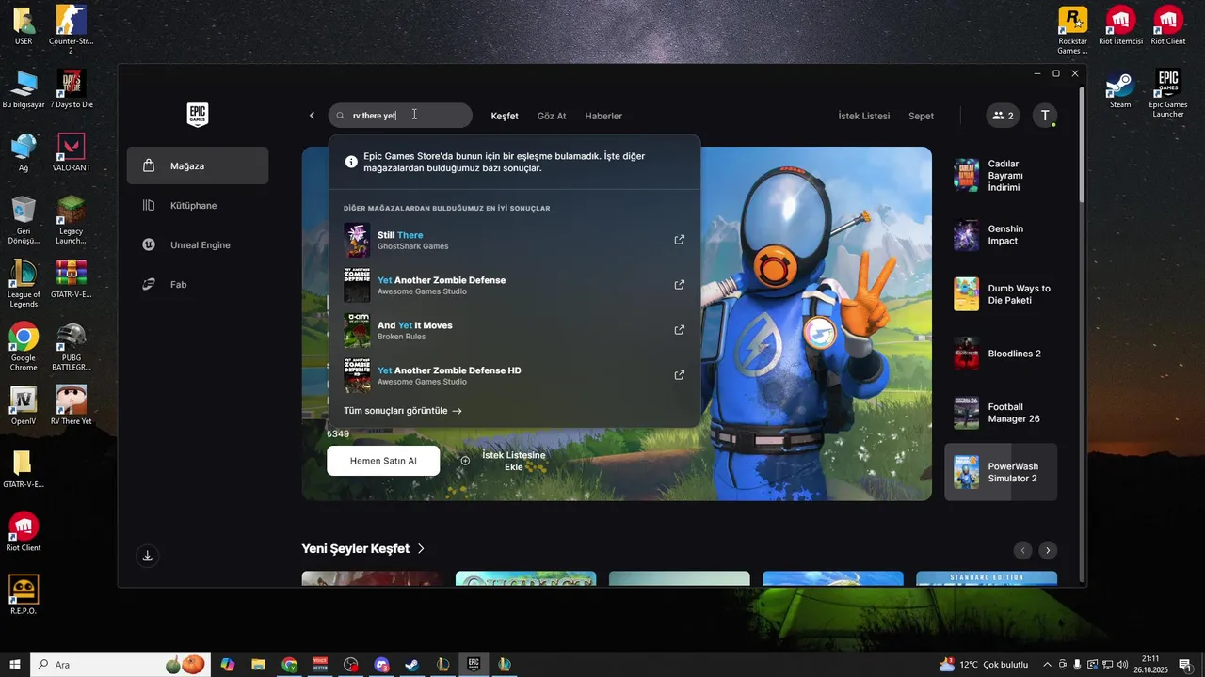Viewport: 1205px width, 677px height.
Task: Click the search field containing rv there yet
Action: 400,116
